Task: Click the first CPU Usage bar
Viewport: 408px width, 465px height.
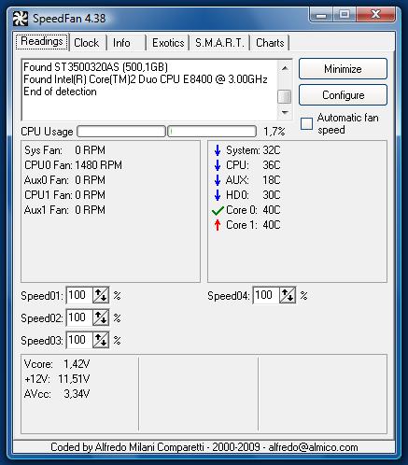Action: (121, 132)
